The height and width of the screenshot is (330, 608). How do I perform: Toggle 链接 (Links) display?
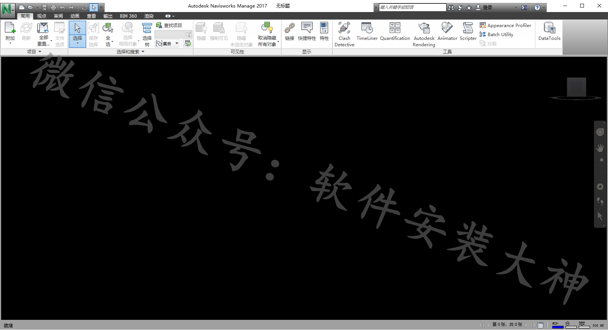pos(290,32)
